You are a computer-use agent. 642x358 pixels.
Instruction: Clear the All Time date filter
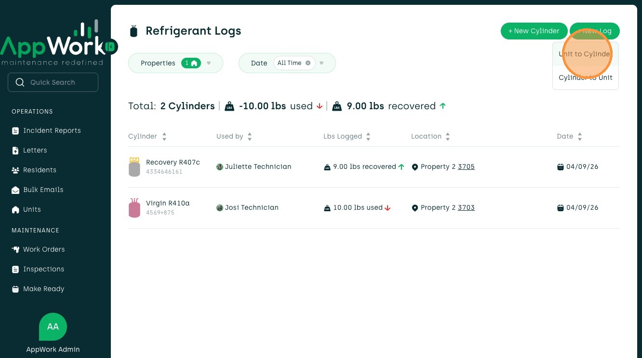(308, 63)
